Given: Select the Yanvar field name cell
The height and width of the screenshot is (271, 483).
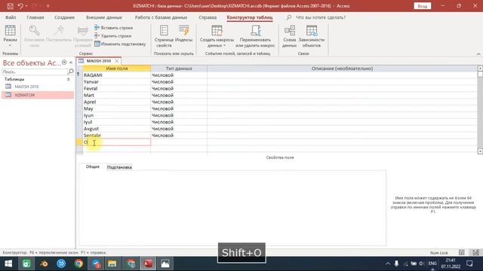Looking at the screenshot, I should pos(117,82).
